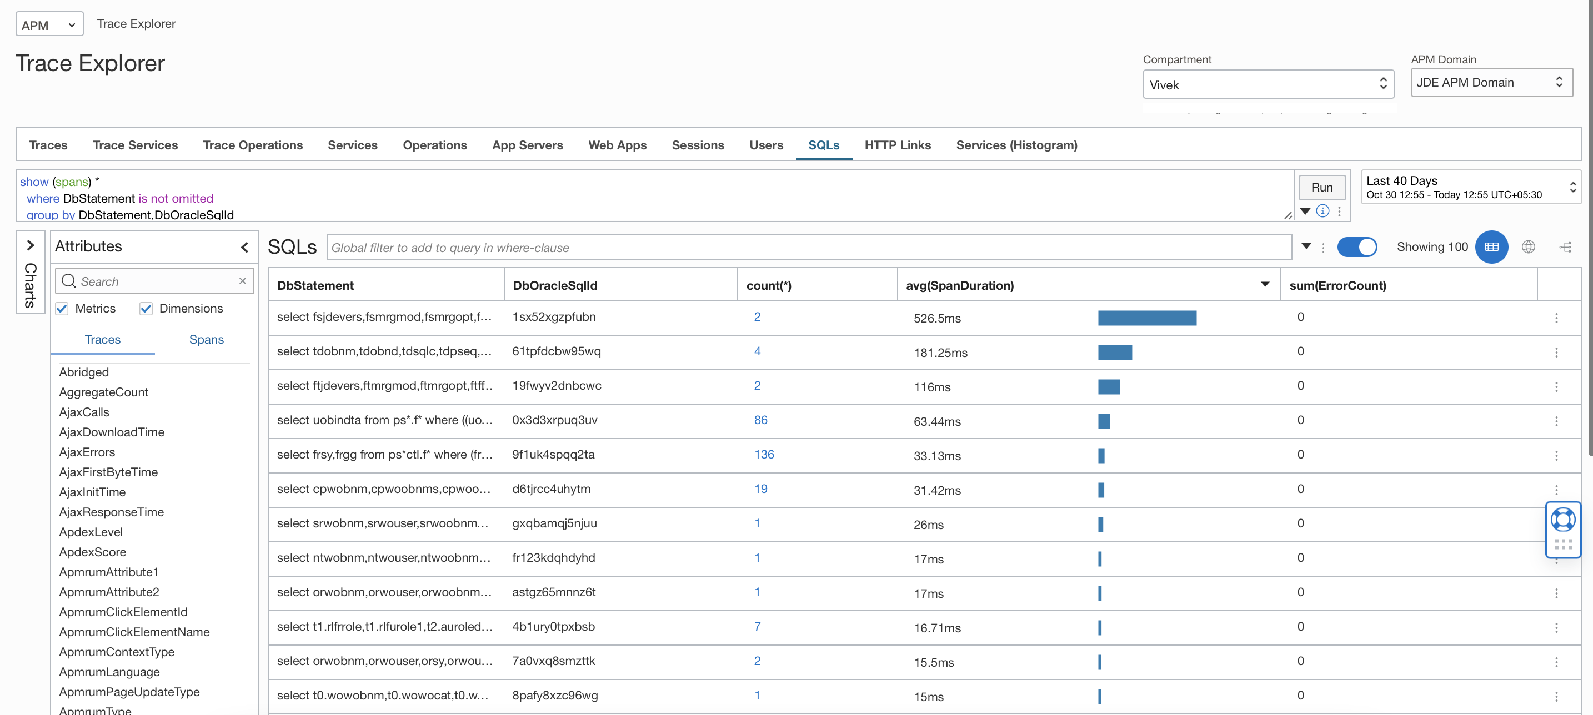Image resolution: width=1593 pixels, height=715 pixels.
Task: Open the life-ring help widget
Action: coord(1562,520)
